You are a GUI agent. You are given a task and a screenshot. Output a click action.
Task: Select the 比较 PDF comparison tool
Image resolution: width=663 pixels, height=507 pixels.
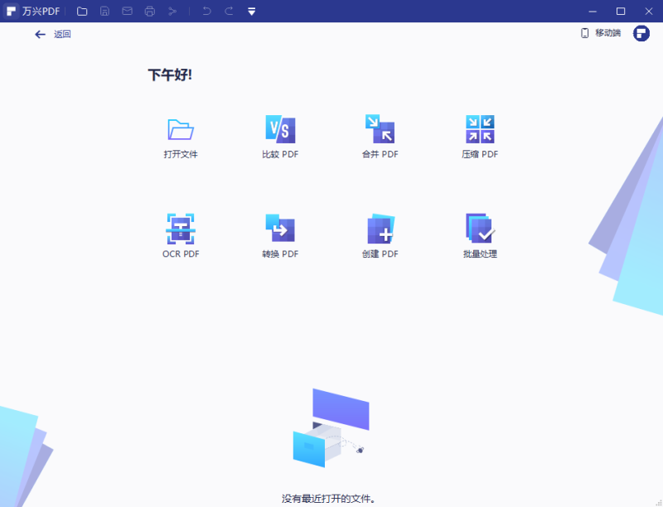coord(279,137)
